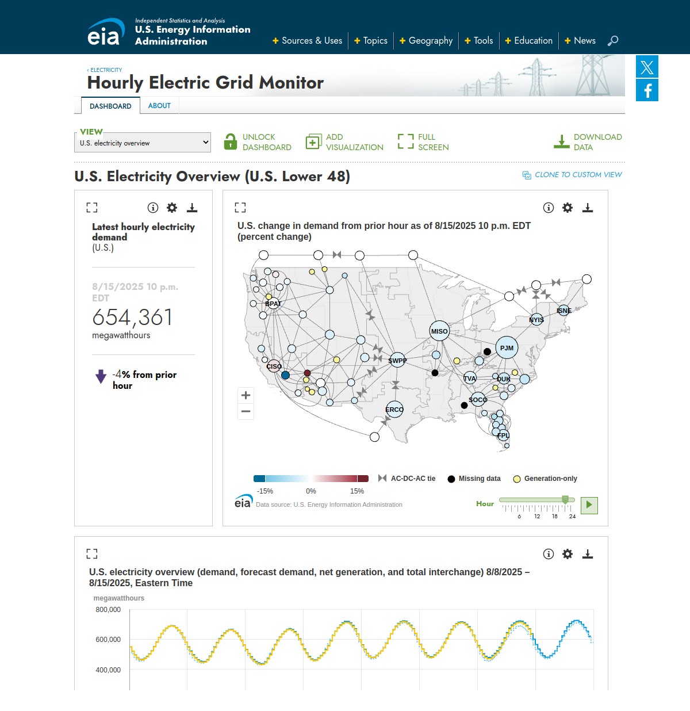Click the Hour slider handle
This screenshot has width=690, height=711.
(x=565, y=499)
